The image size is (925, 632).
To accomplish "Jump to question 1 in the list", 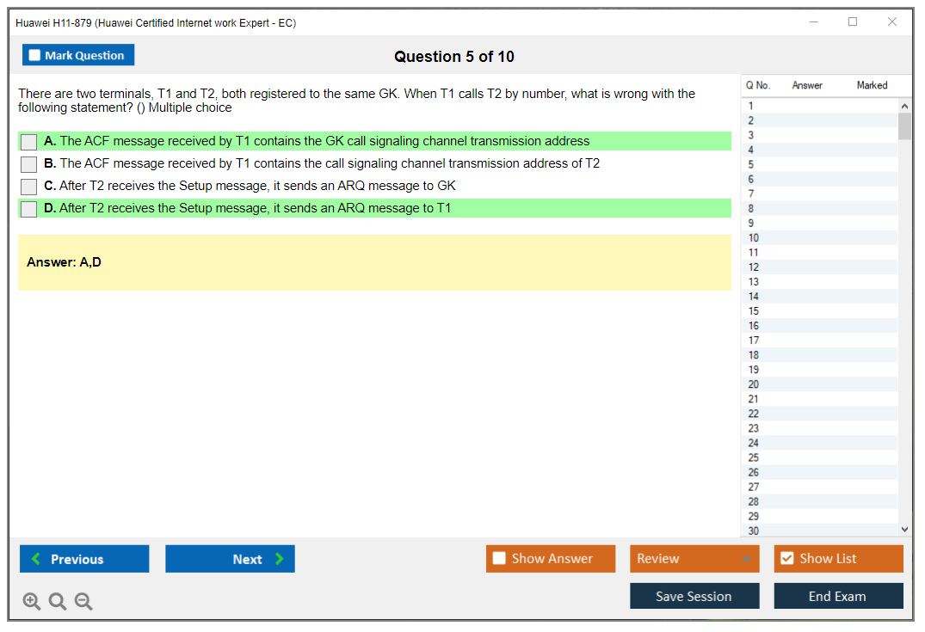I will (x=751, y=106).
